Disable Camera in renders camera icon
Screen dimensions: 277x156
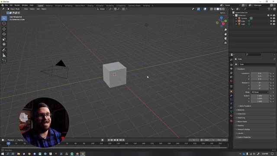point(274,18)
